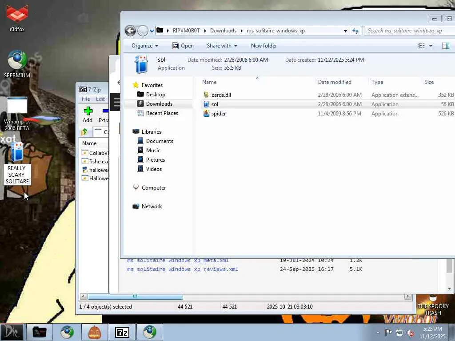This screenshot has height=341, width=455.
Task: Click browser hamburger menu icon
Action: click(x=117, y=102)
